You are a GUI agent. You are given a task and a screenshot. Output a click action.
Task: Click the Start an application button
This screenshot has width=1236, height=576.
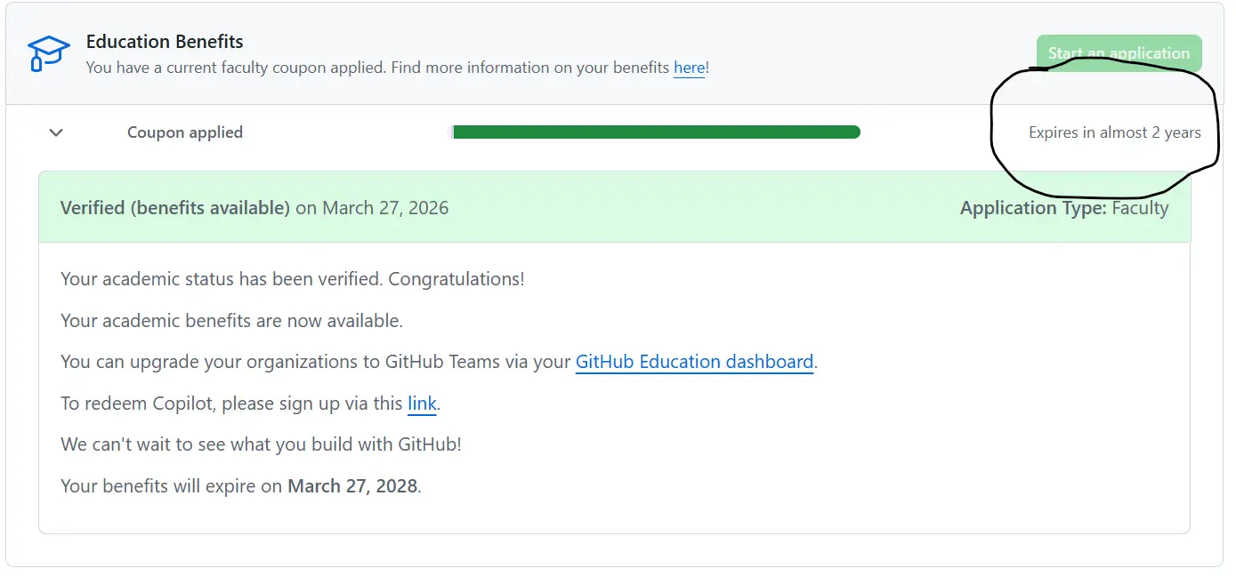pos(1119,53)
